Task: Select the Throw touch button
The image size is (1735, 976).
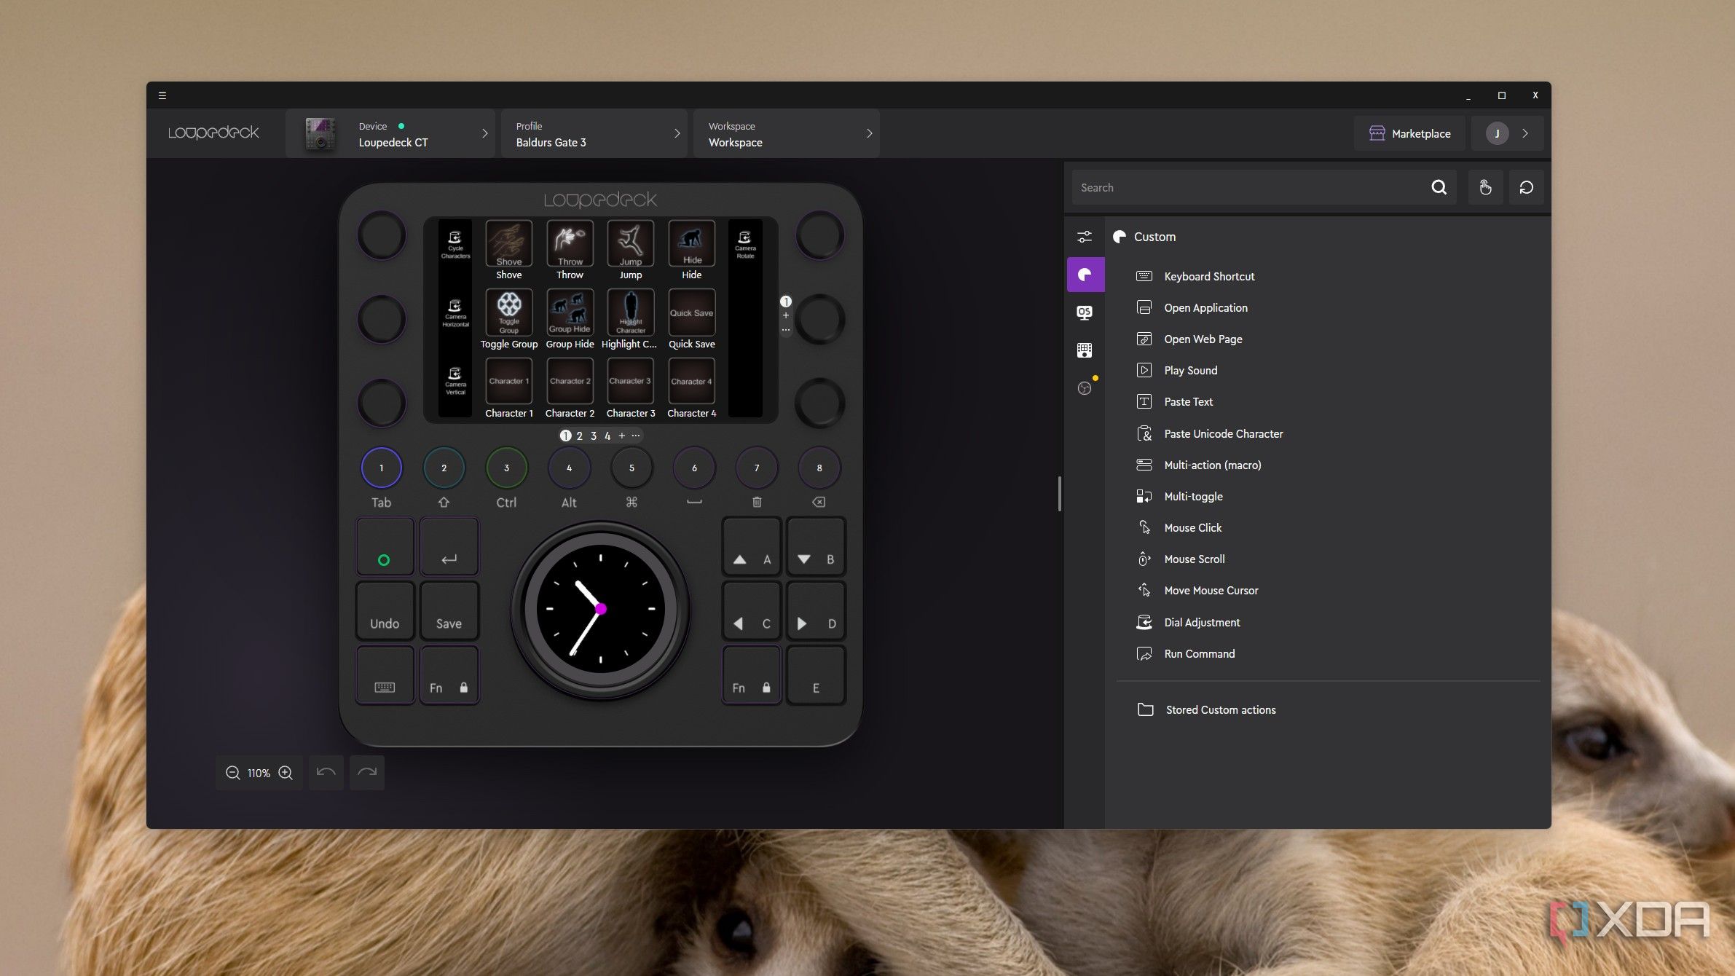Action: [570, 244]
